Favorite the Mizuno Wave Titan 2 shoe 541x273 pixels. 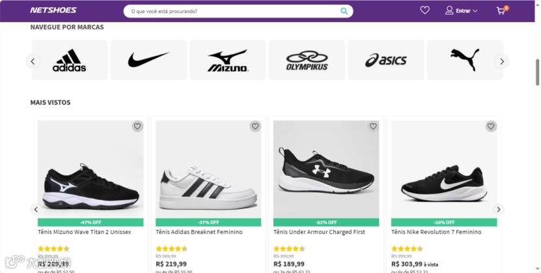[137, 126]
